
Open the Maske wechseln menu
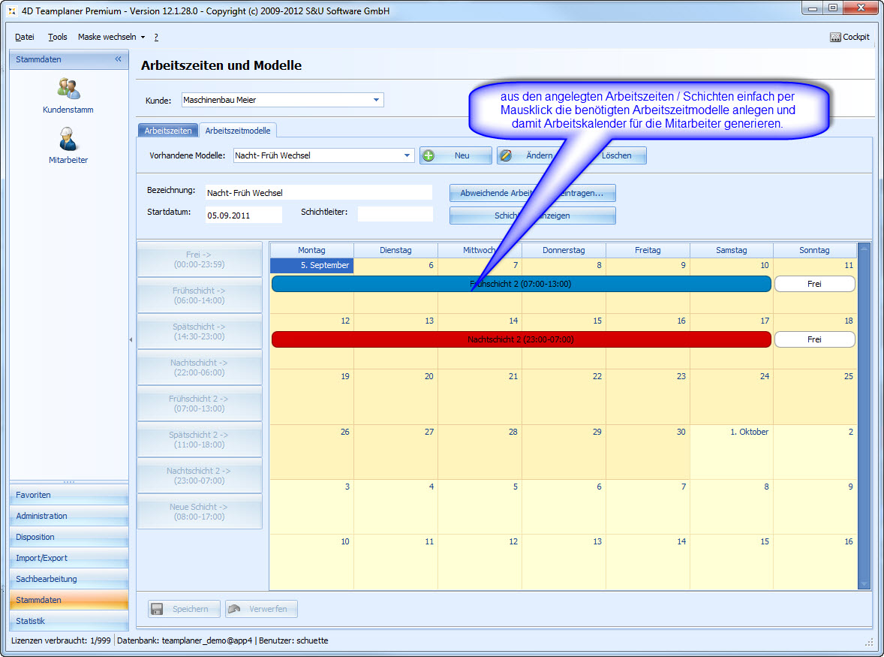(111, 37)
